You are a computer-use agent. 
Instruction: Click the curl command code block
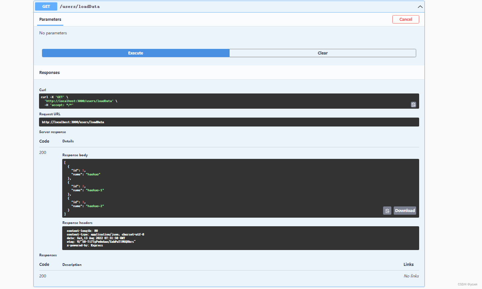point(229,101)
